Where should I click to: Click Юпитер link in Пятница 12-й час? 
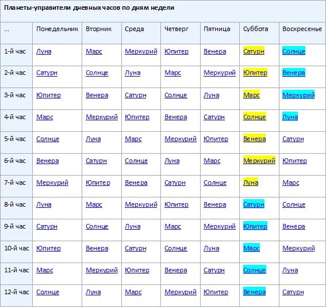216,292
